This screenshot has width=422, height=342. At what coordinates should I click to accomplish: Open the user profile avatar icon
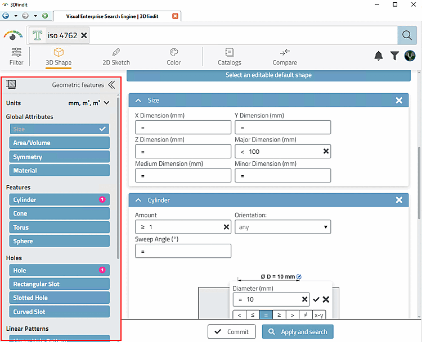(x=410, y=56)
